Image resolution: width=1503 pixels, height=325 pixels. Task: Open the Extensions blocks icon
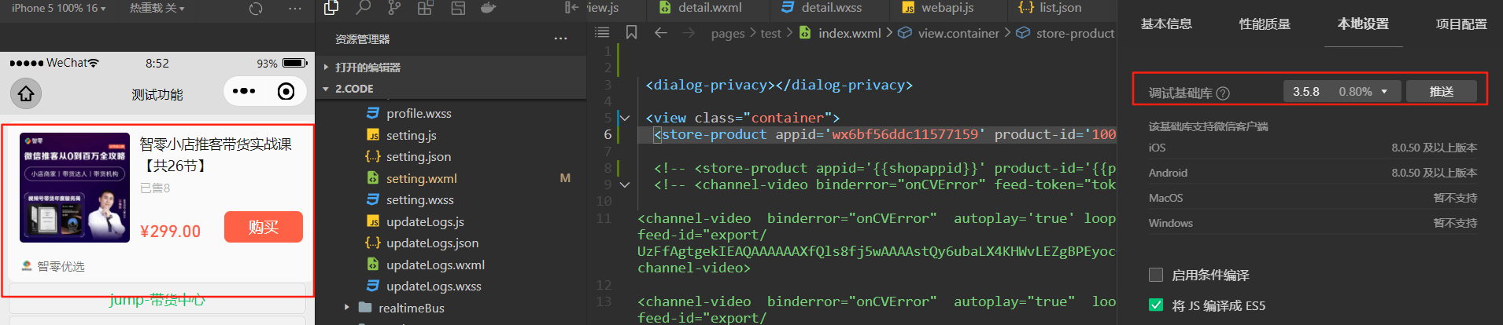[x=426, y=8]
